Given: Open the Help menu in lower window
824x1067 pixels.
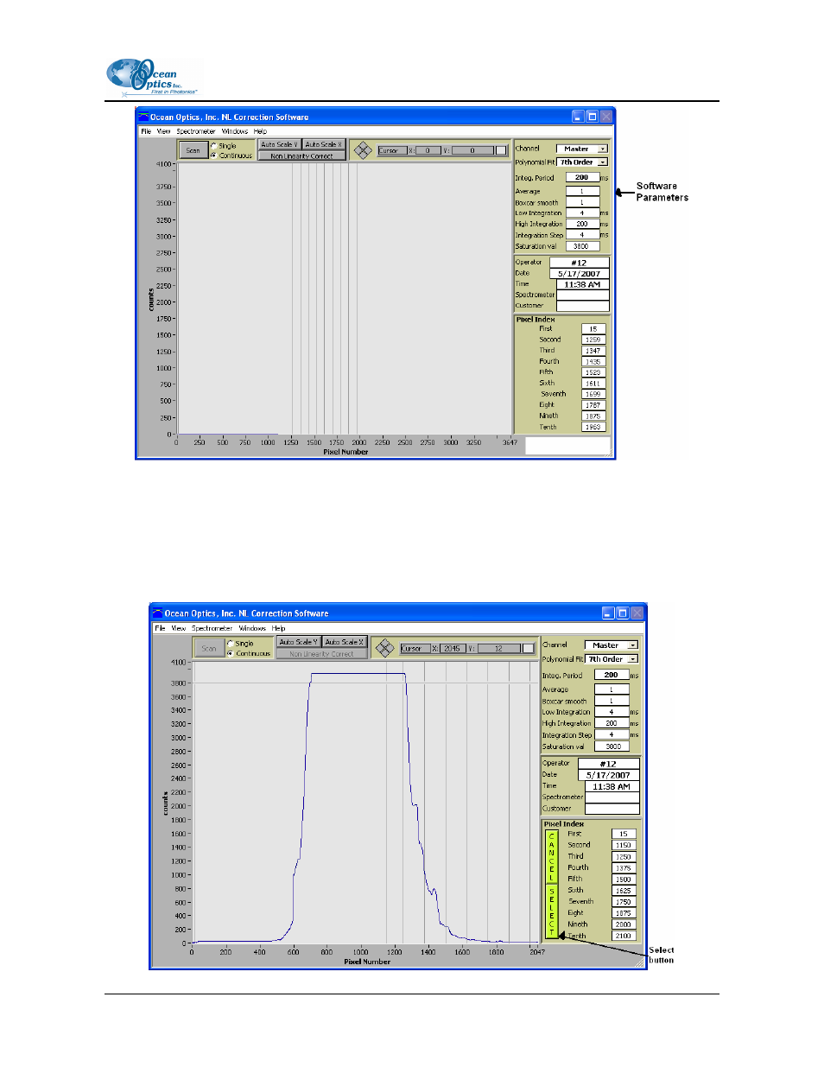Looking at the screenshot, I should click(278, 628).
